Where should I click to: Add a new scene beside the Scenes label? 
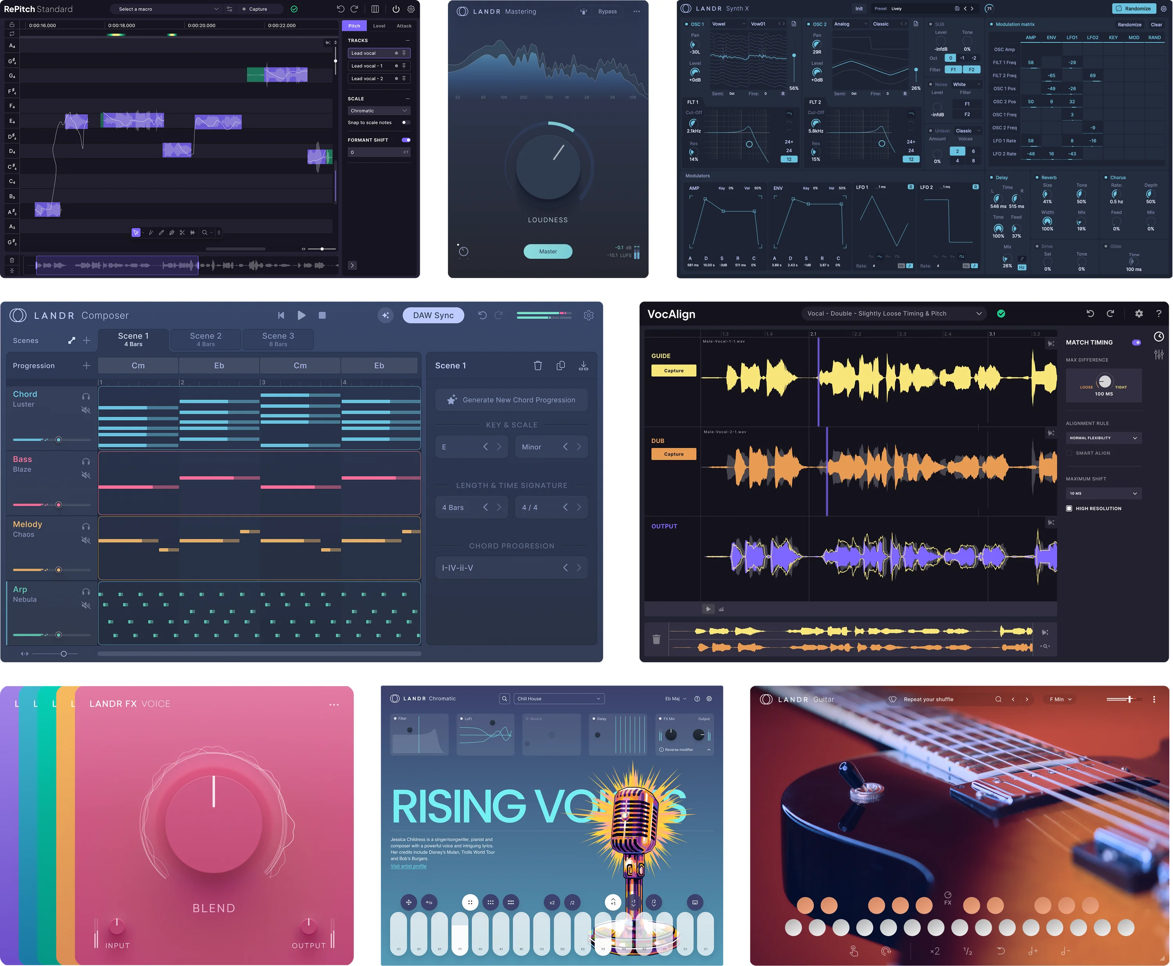click(87, 341)
